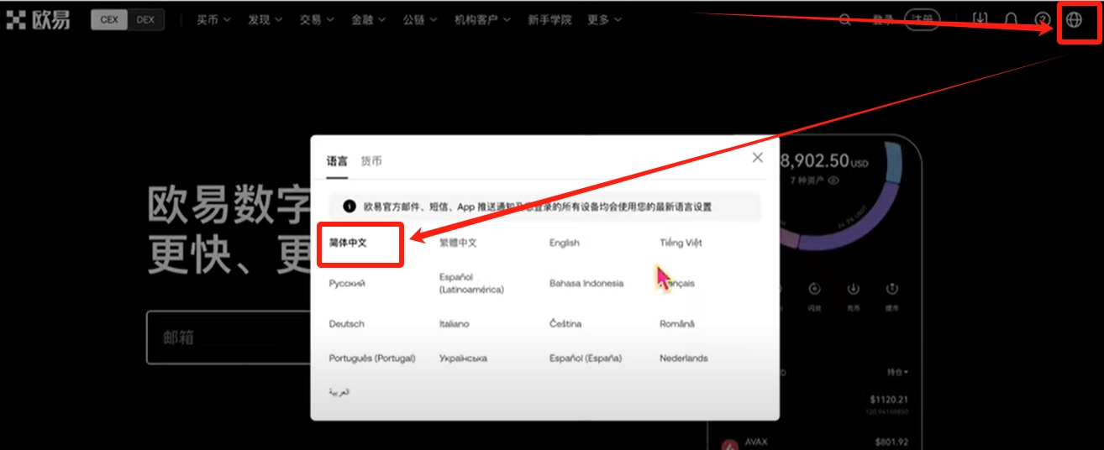The image size is (1104, 450).
Task: Choose Français language
Action: pos(677,284)
